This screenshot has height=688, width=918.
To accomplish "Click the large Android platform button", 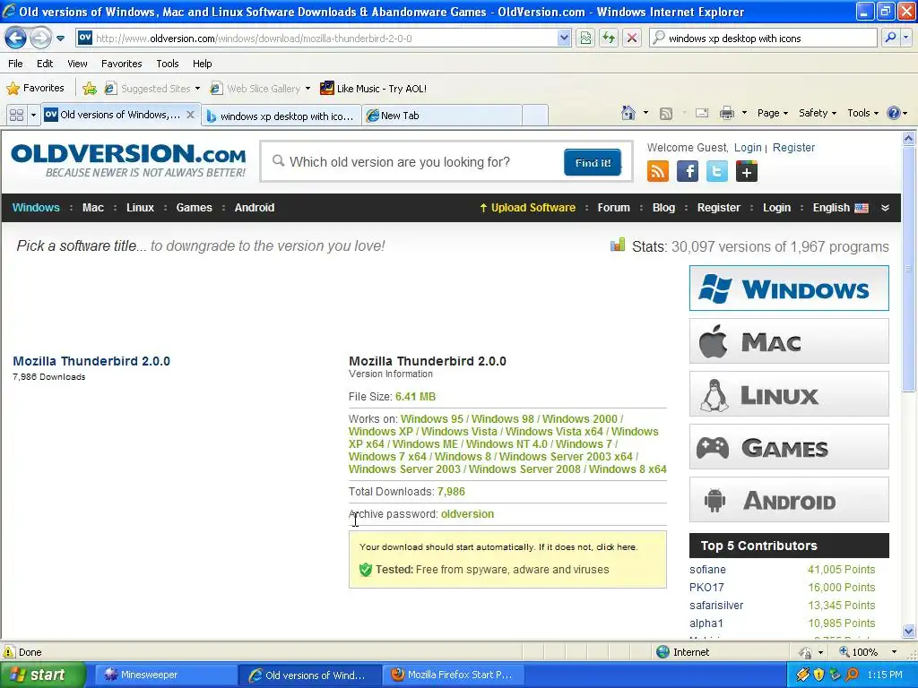I will [x=789, y=500].
